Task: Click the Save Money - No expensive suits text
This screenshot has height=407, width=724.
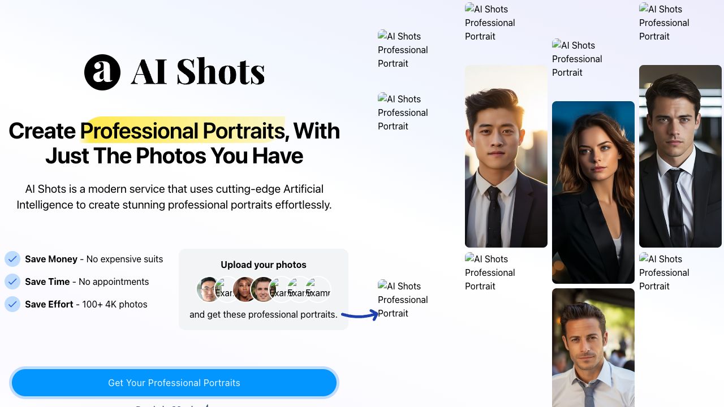Action: click(x=94, y=259)
